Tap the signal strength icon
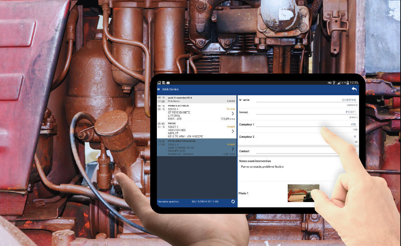401x246 pixels. pyautogui.click(x=339, y=83)
